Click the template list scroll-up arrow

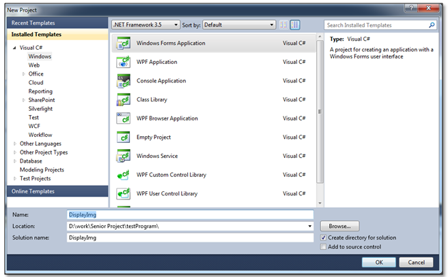(320, 37)
